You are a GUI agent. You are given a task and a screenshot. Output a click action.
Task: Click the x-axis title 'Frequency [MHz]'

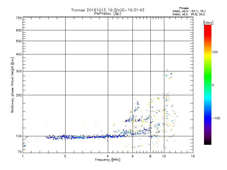(x=108, y=160)
